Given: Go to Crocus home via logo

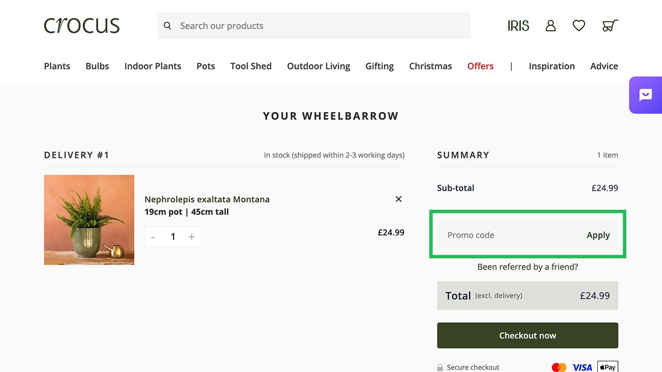Looking at the screenshot, I should click(x=82, y=26).
